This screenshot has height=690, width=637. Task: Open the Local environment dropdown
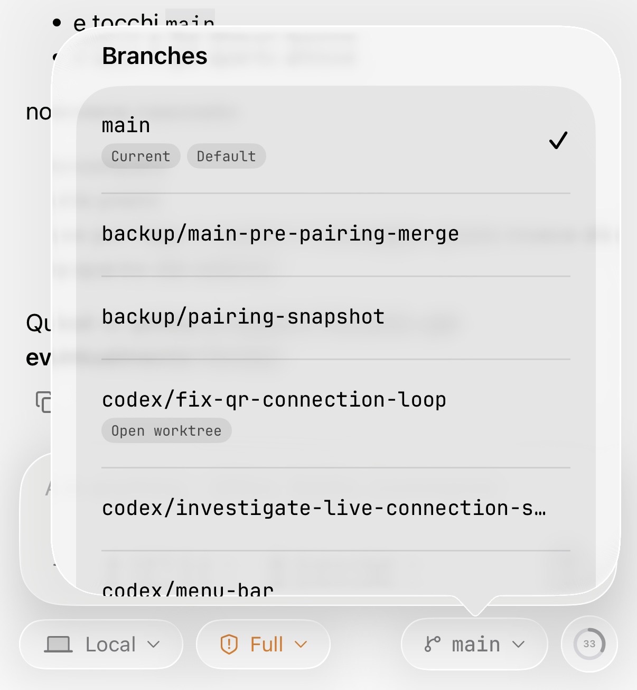pos(100,644)
